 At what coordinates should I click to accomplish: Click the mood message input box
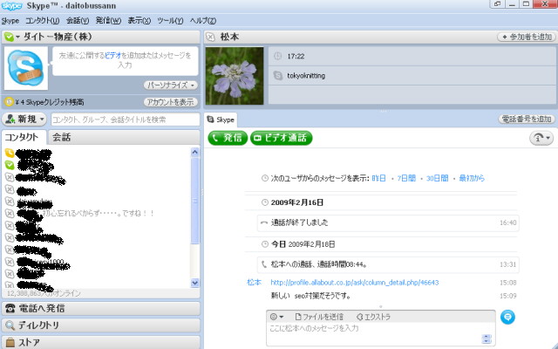tap(126, 61)
